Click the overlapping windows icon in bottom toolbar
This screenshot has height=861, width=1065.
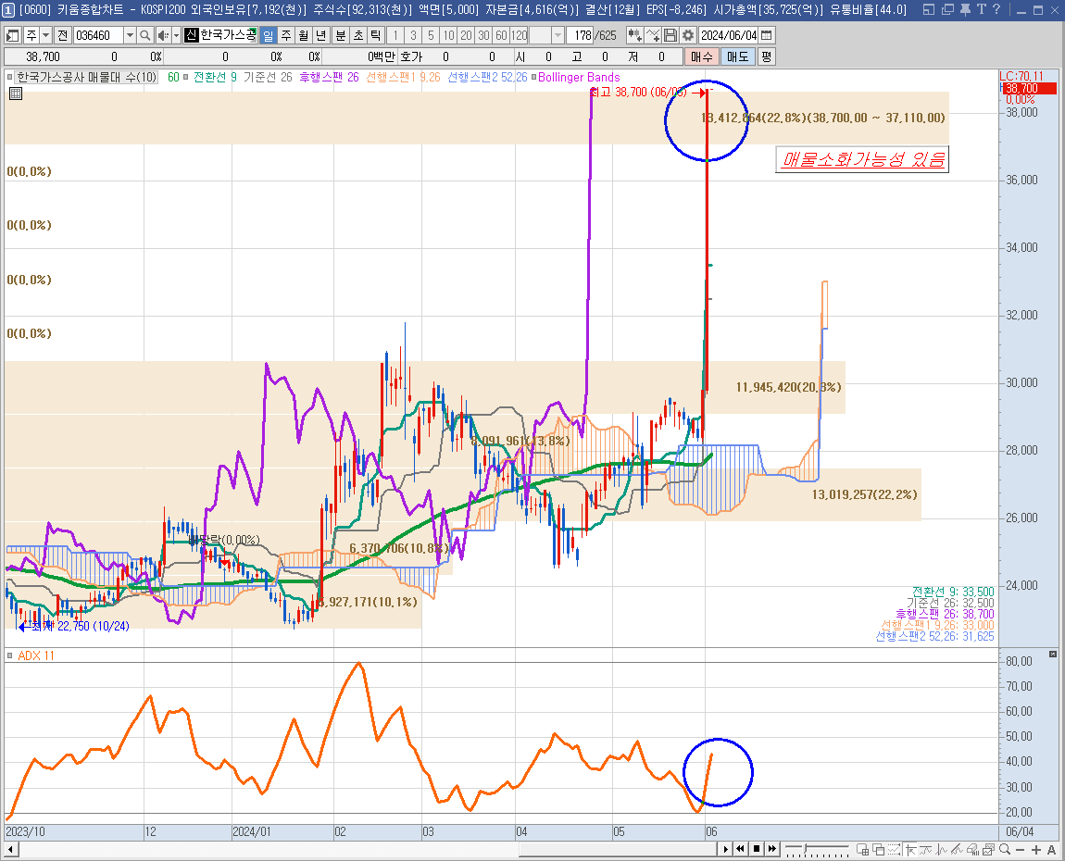[x=878, y=849]
